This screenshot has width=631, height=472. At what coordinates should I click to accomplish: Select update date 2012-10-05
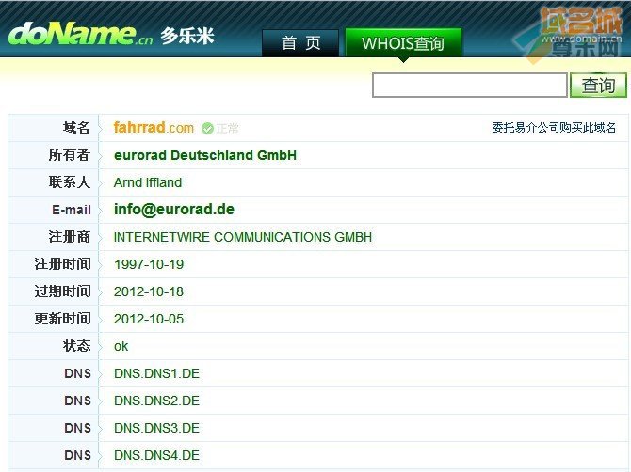149,319
